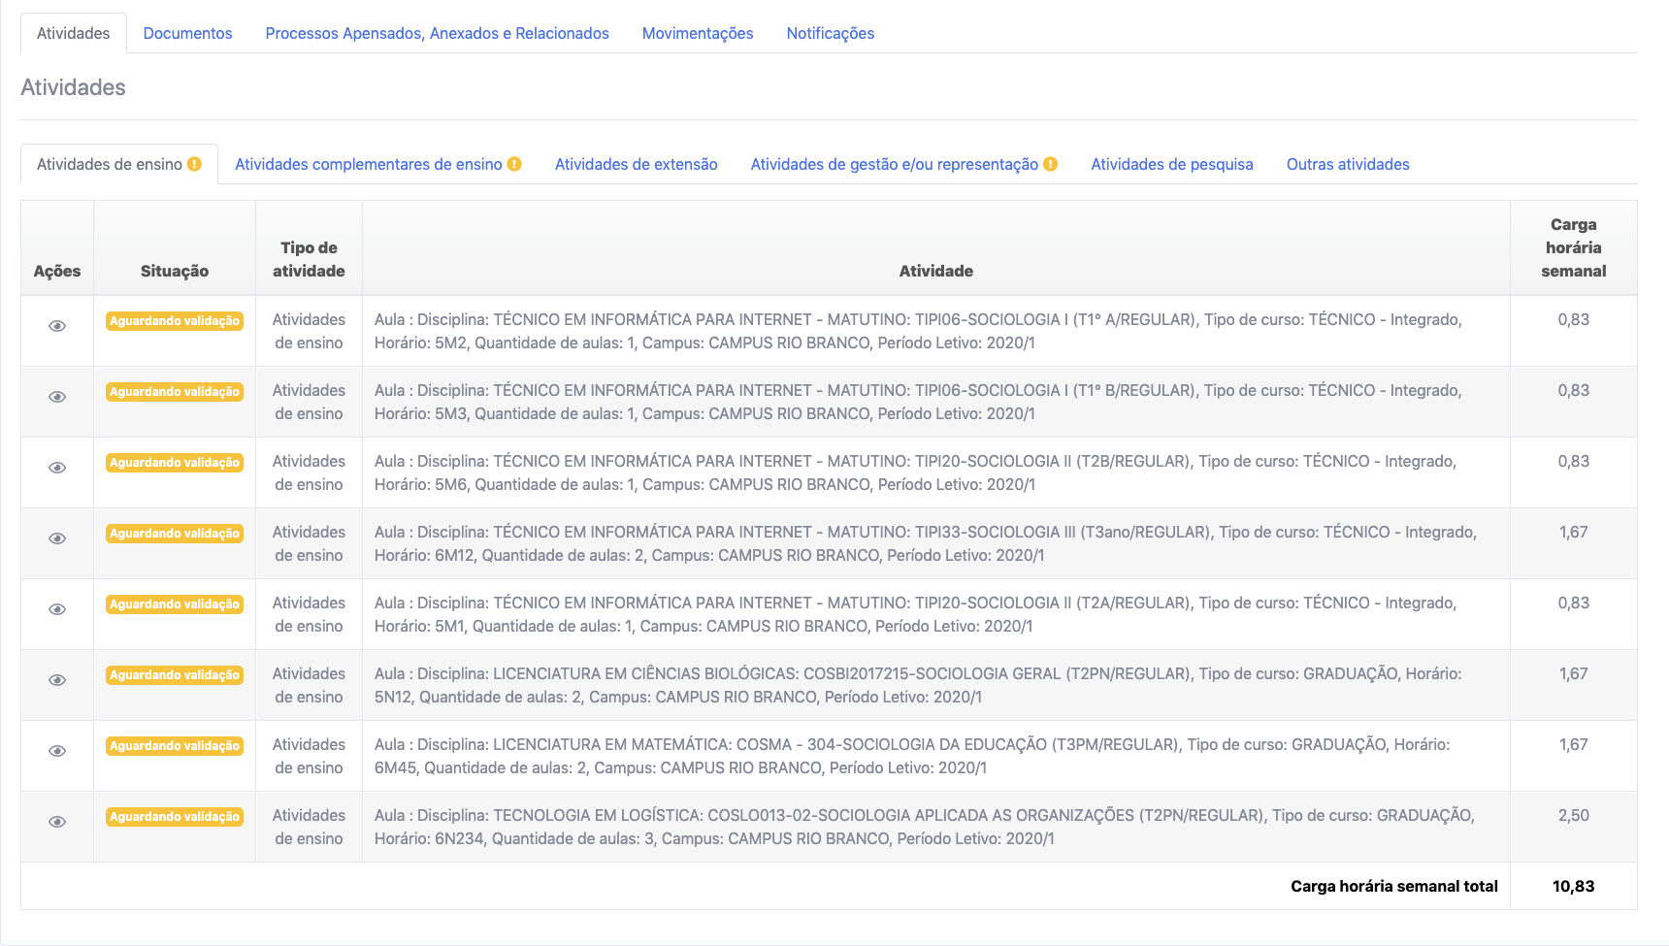
Task: Open view icon for SOCIOLOGIA II T2B row
Action: pyautogui.click(x=57, y=468)
